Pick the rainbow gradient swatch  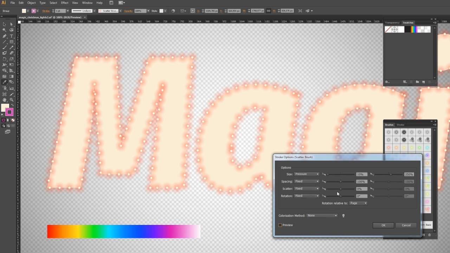tap(414, 30)
